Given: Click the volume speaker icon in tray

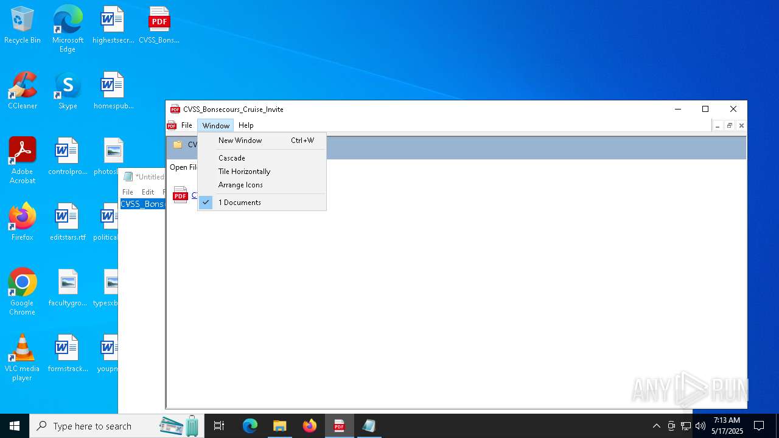Looking at the screenshot, I should tap(700, 426).
